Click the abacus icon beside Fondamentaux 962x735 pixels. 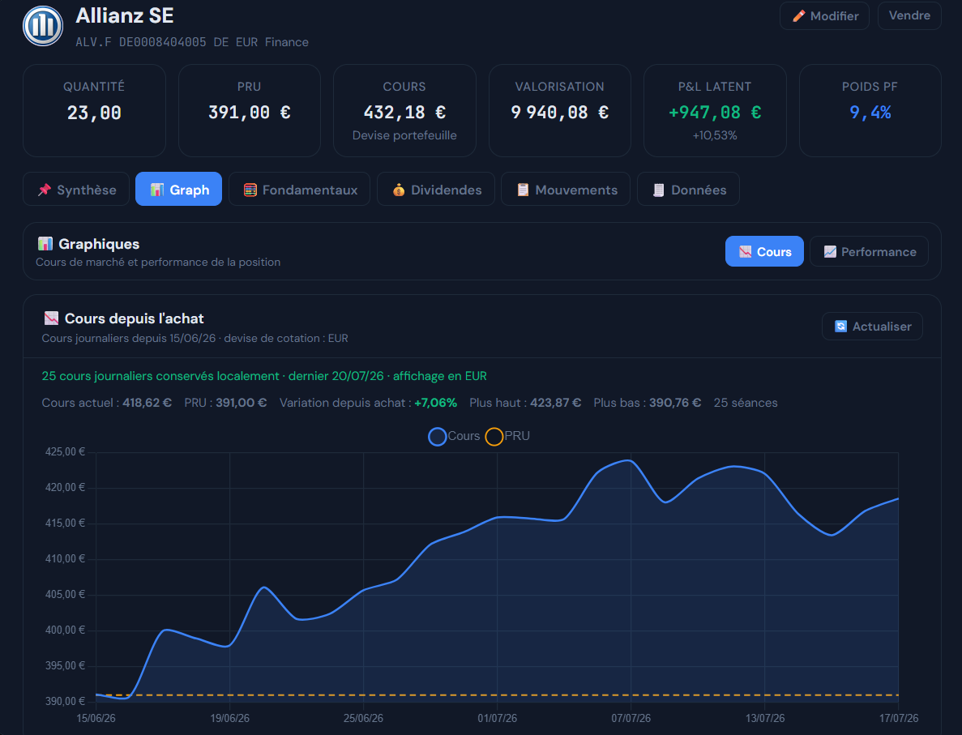coord(250,190)
